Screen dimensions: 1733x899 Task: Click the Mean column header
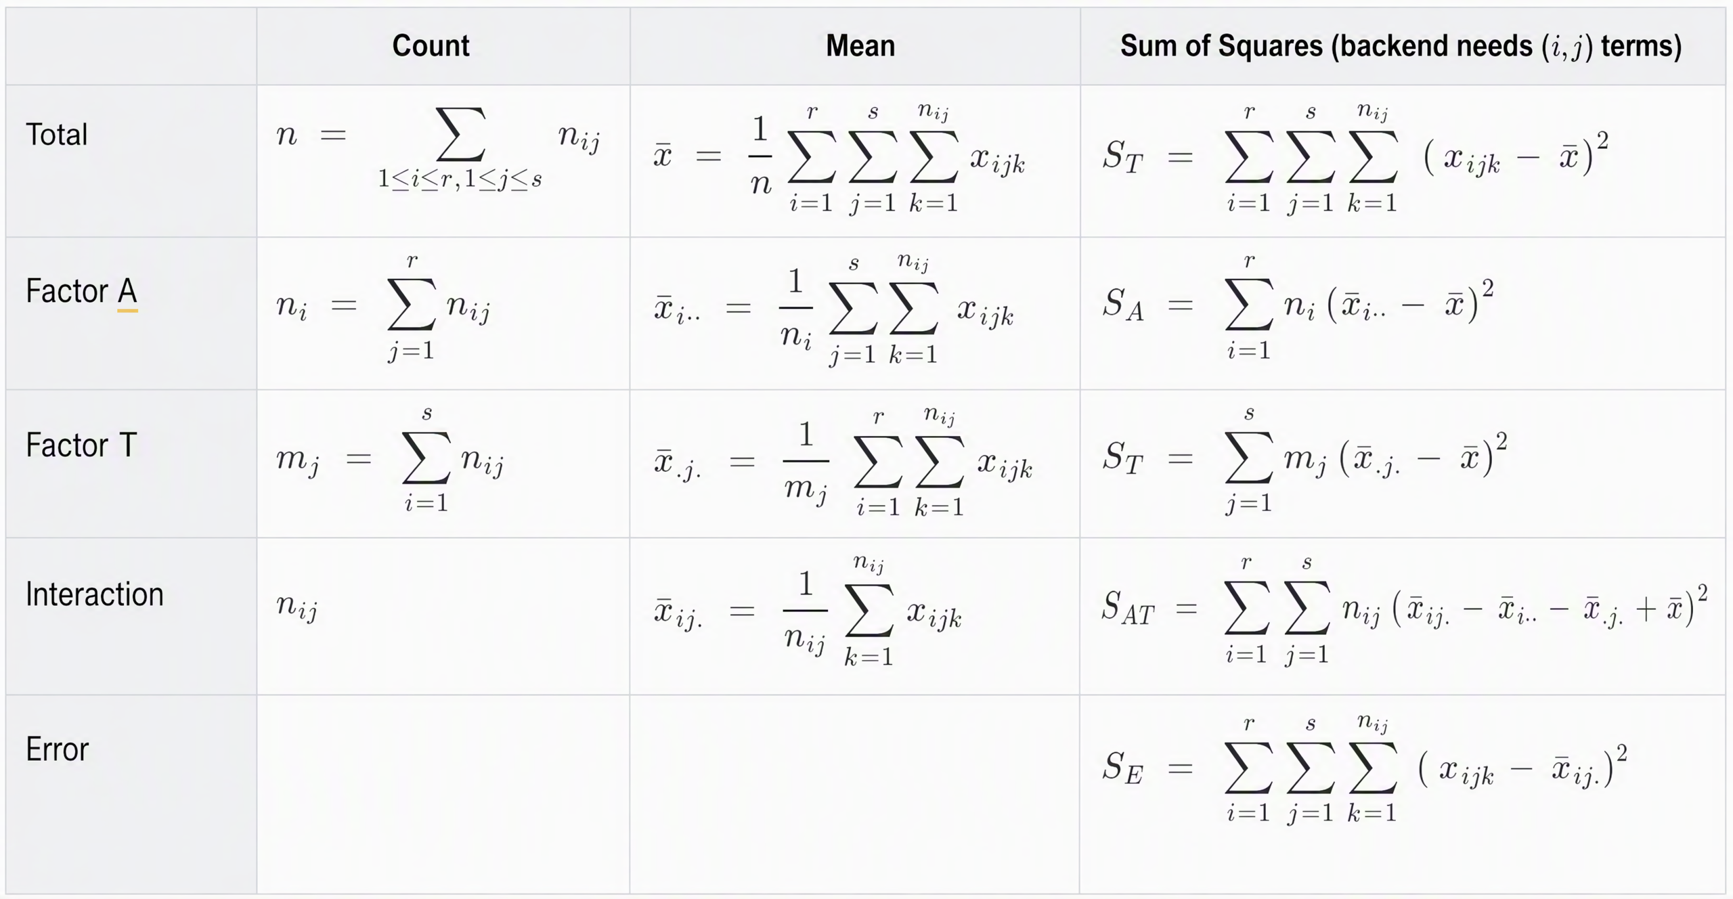[x=860, y=46]
